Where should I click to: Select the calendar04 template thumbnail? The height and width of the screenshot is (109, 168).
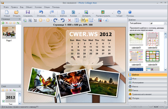153,56
